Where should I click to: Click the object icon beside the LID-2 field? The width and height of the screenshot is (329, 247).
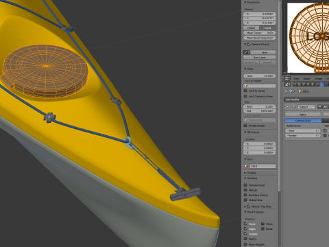tap(246, 166)
